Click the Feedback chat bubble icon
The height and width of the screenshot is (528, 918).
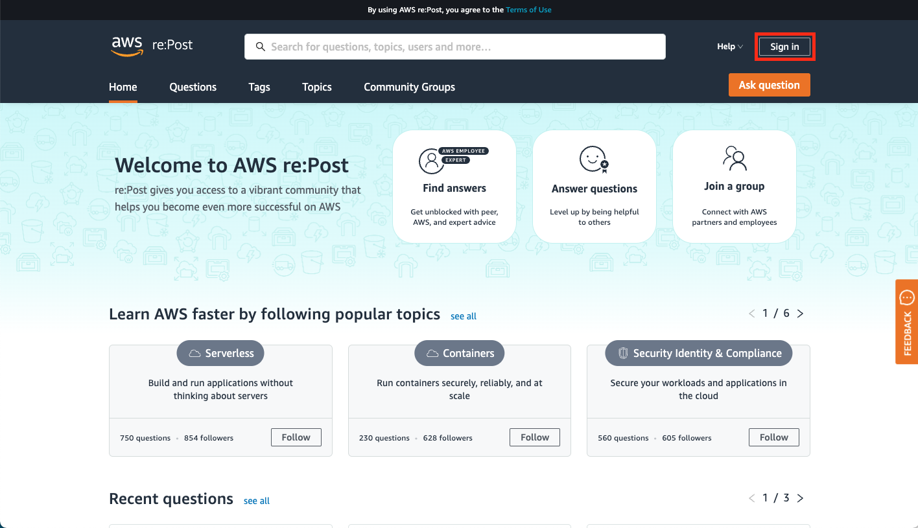pyautogui.click(x=906, y=298)
